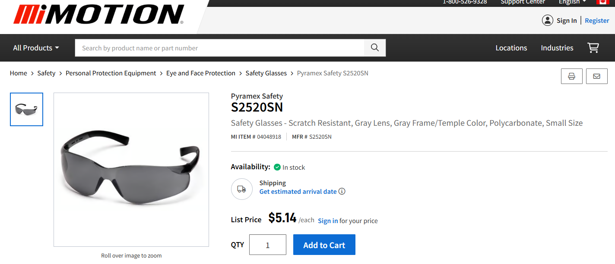Click Add to Cart
The image size is (615, 264).
point(324,244)
